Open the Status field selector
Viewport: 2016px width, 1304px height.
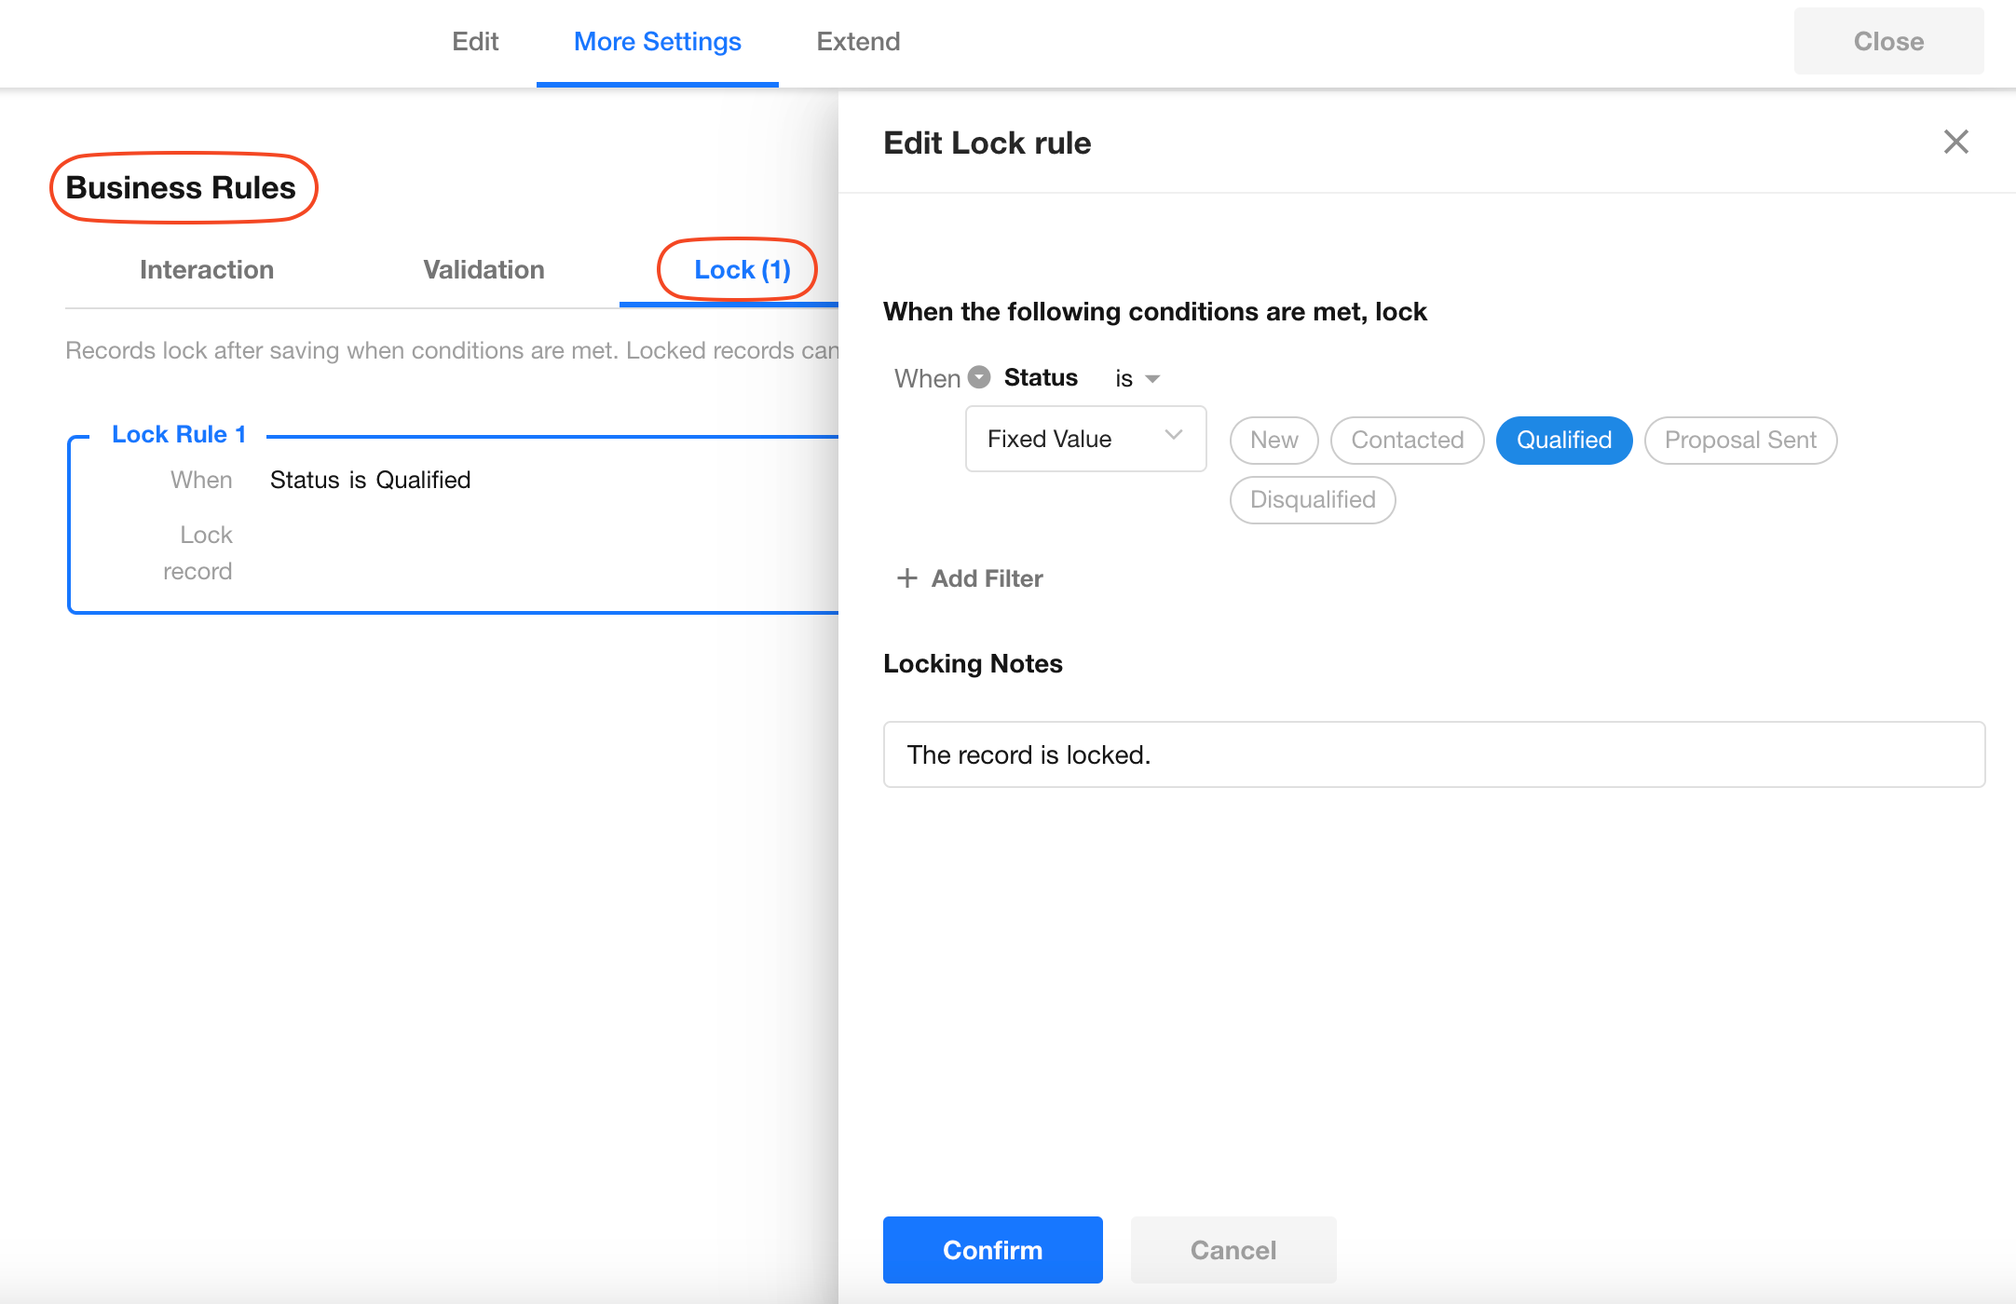[1041, 377]
